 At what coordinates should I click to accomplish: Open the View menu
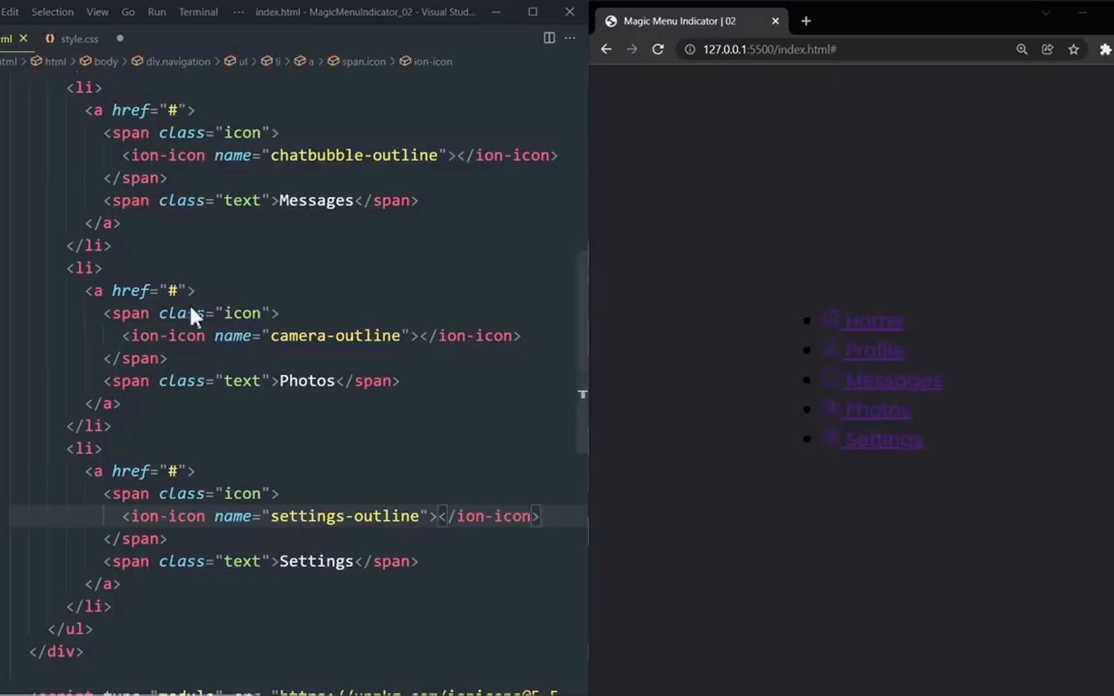click(97, 12)
